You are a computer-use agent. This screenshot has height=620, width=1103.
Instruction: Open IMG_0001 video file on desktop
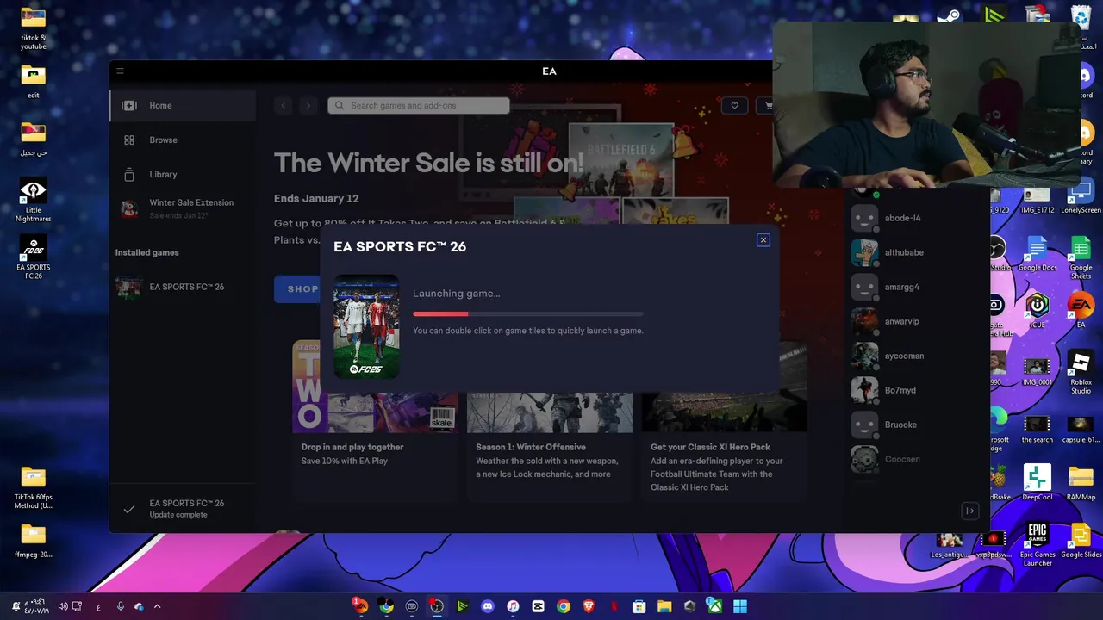(1038, 372)
